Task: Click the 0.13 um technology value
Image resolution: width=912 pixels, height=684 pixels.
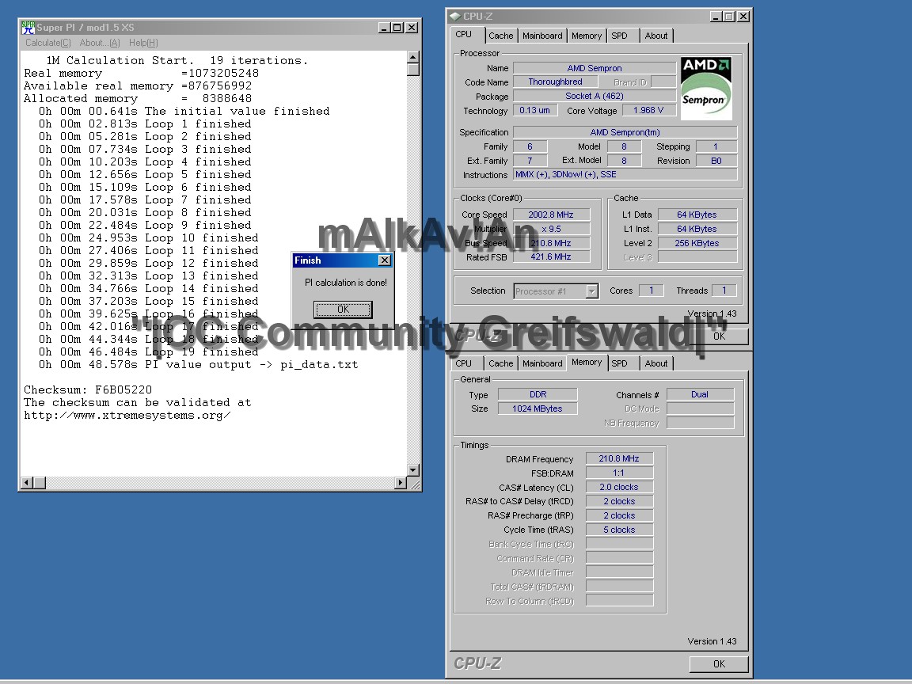Action: [535, 110]
